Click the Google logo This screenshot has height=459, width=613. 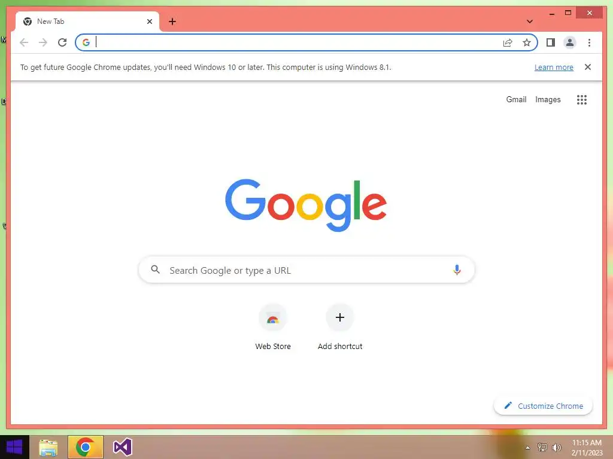coord(306,205)
